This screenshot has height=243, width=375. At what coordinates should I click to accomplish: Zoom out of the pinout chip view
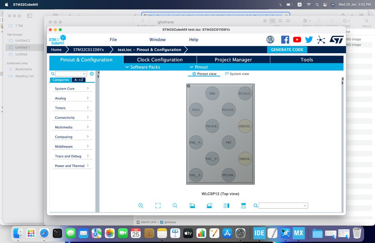[x=175, y=206]
